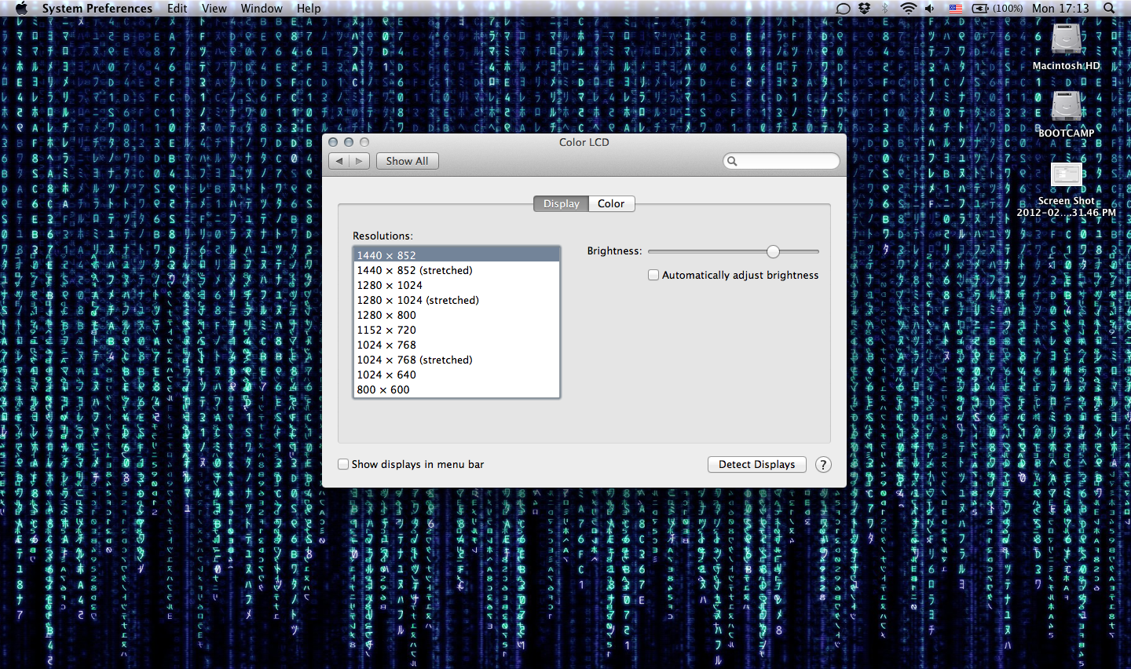Click the Mon 17:13 clock

pos(1060,8)
